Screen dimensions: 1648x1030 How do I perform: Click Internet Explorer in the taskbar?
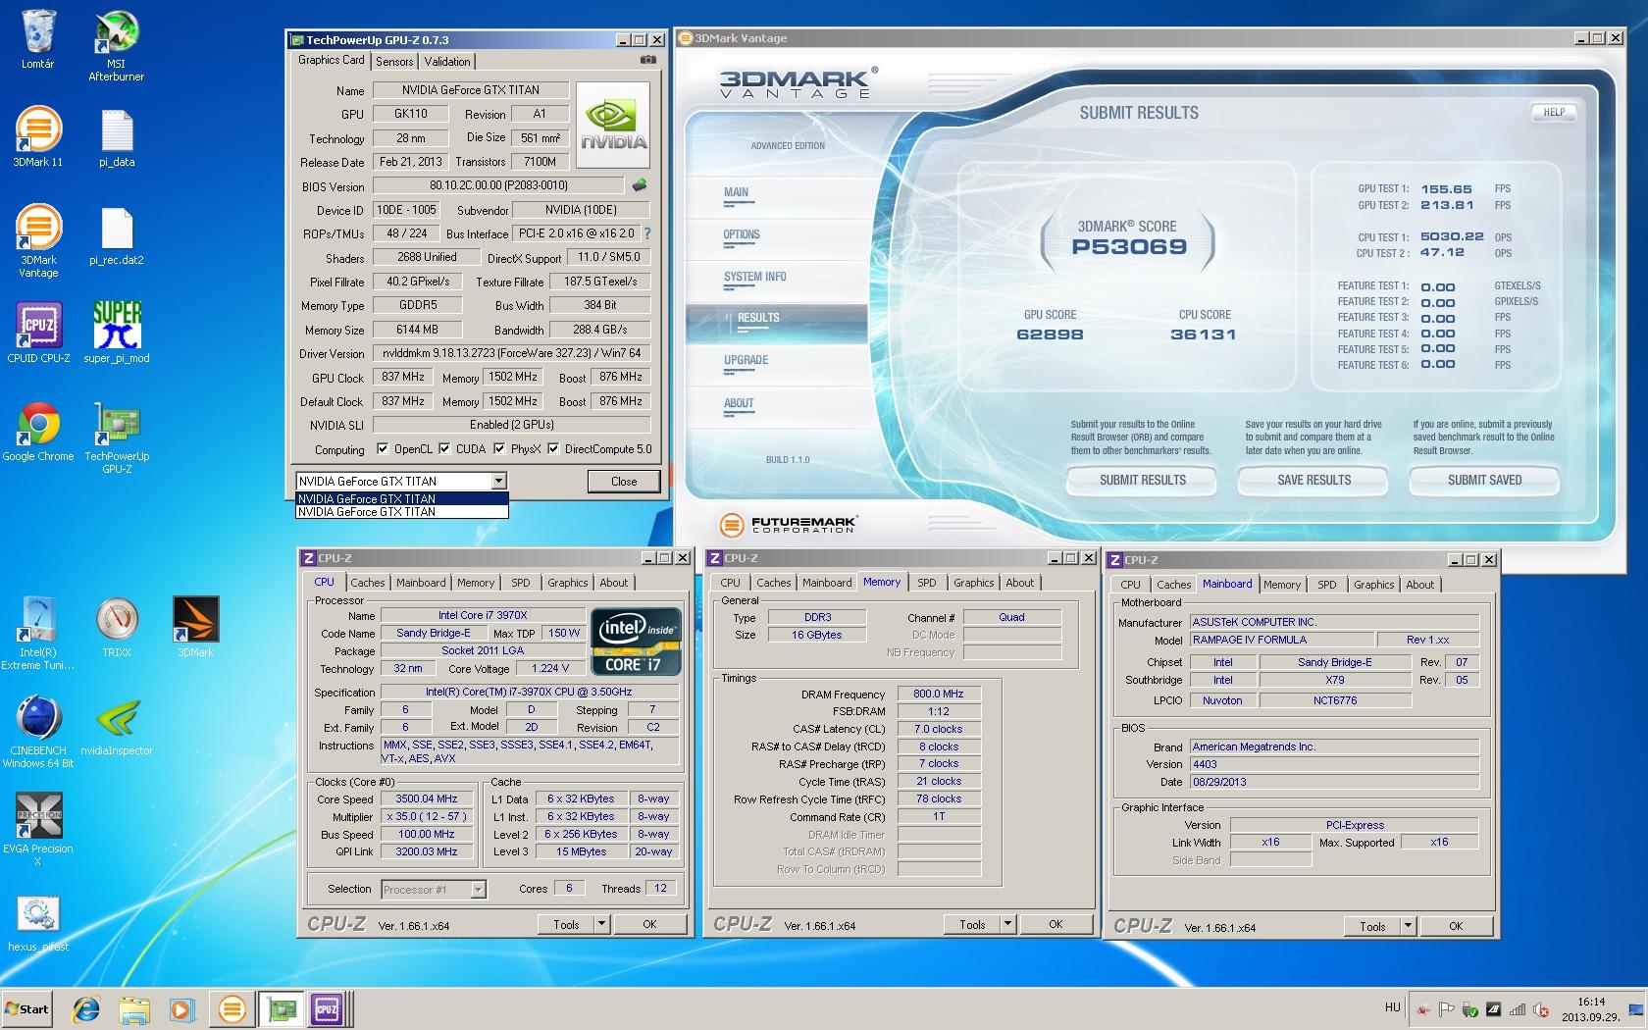point(87,1008)
